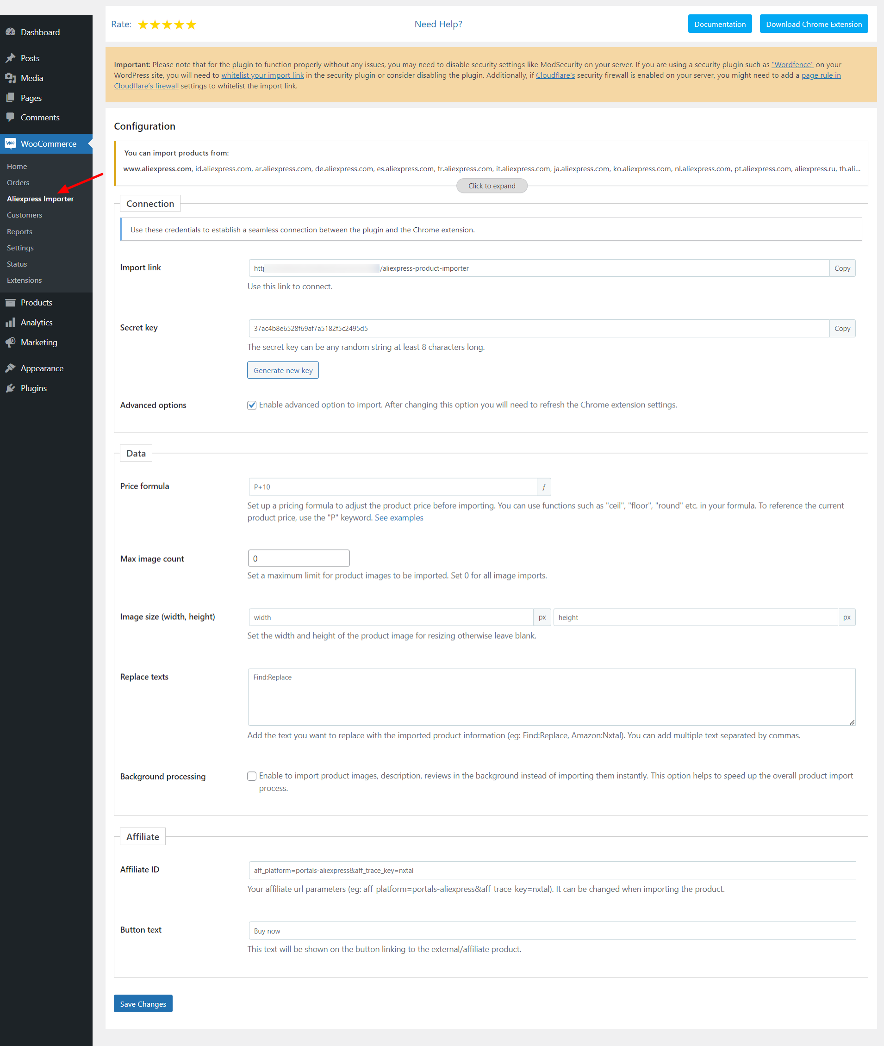
Task: Open WooCommerce Status submenu
Action: point(17,264)
